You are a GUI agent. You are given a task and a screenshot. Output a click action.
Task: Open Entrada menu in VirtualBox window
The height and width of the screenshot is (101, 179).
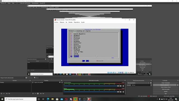coord(70,22)
